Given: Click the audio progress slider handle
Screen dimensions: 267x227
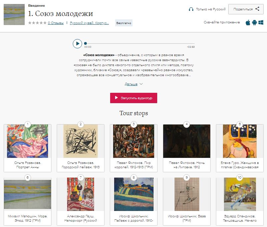Looking at the screenshot, I should coord(85,43).
